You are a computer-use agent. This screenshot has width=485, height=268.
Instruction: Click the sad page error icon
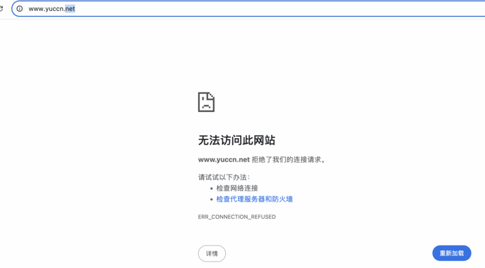click(207, 102)
